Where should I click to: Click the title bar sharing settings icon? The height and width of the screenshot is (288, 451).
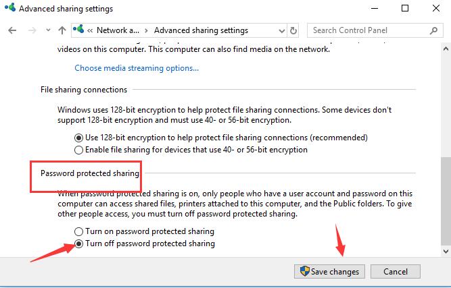click(9, 7)
